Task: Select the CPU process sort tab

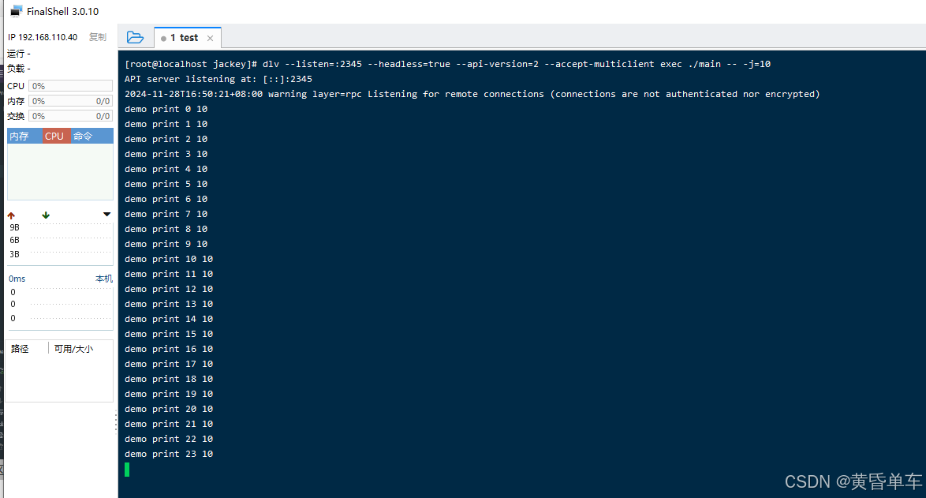Action: coord(54,136)
